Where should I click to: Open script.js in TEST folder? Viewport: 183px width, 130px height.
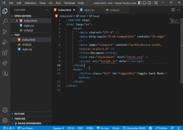point(31,45)
